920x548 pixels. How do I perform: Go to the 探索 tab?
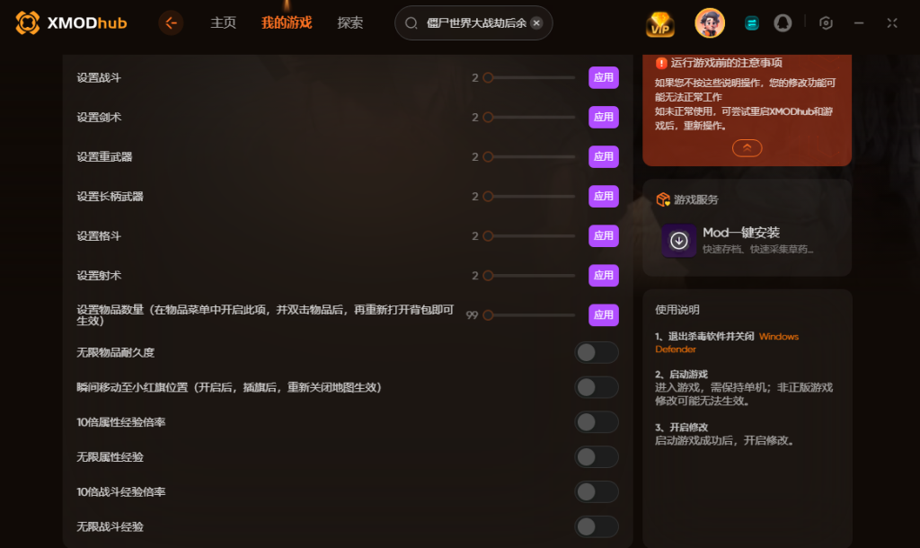(350, 22)
